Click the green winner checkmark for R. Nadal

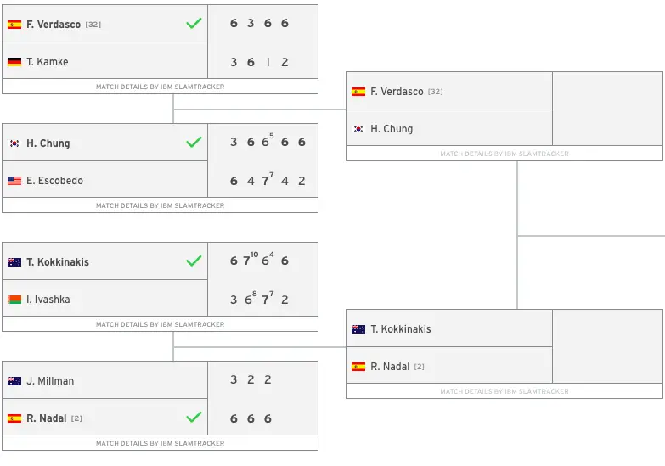click(194, 417)
